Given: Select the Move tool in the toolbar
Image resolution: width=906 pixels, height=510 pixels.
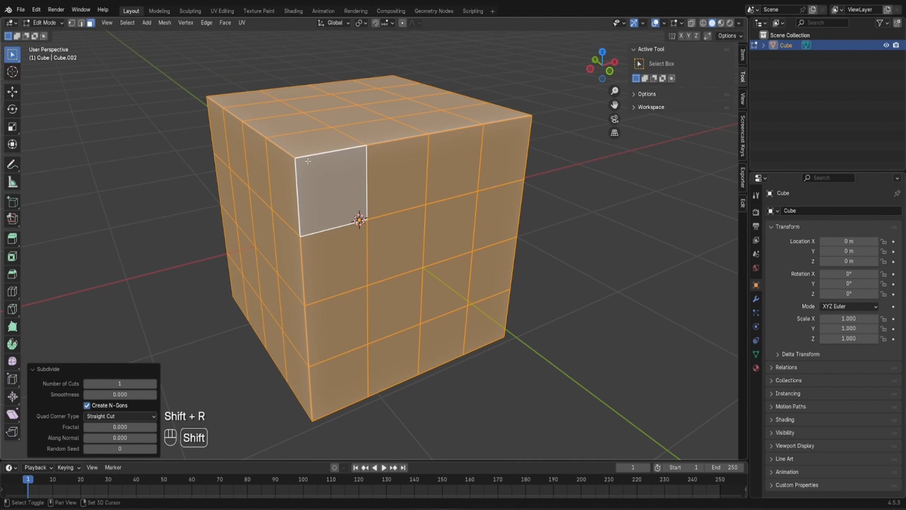Looking at the screenshot, I should [13, 92].
